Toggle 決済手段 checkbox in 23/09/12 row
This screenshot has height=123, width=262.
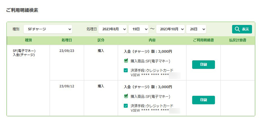[126, 105]
